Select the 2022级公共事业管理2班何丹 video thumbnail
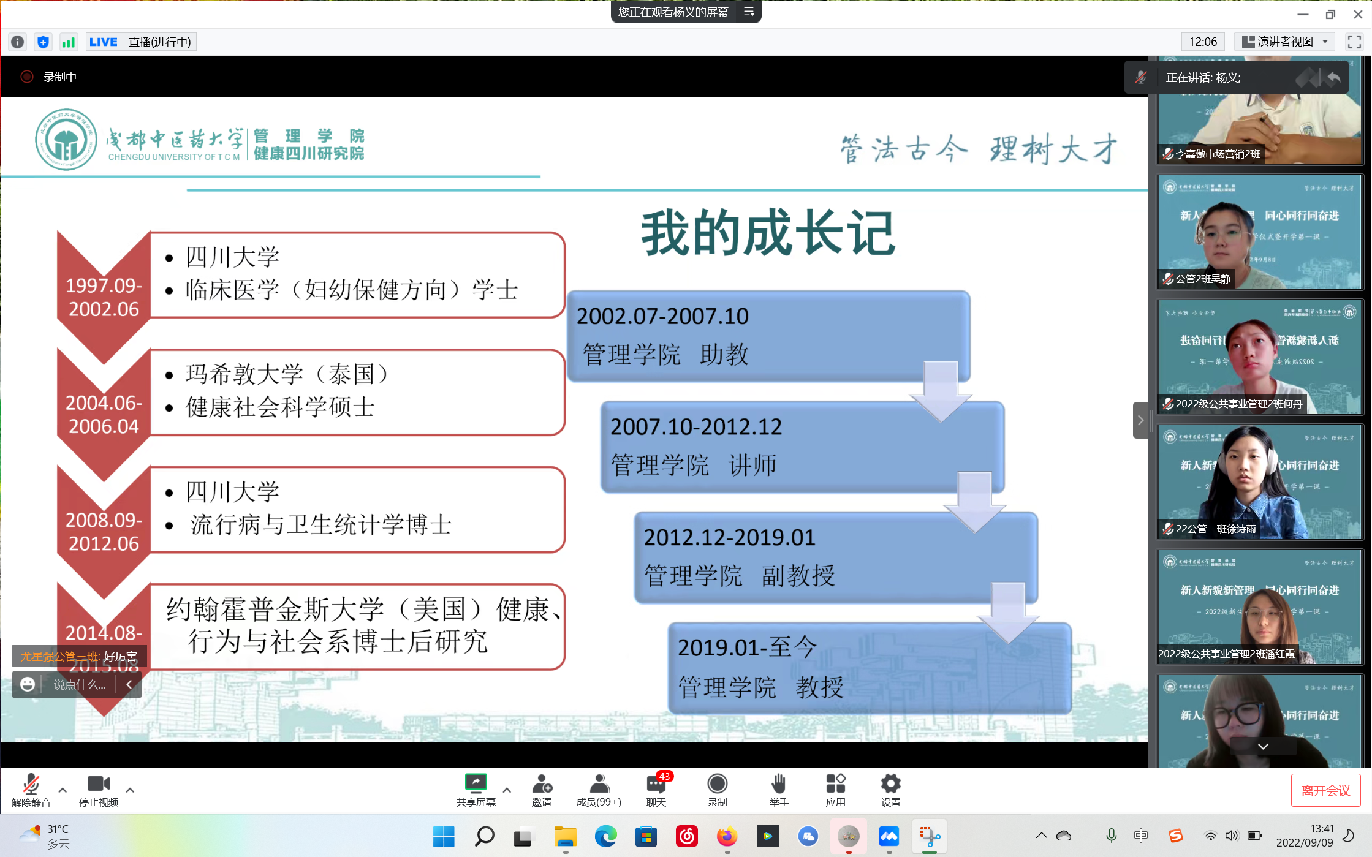1372x857 pixels. coord(1260,357)
